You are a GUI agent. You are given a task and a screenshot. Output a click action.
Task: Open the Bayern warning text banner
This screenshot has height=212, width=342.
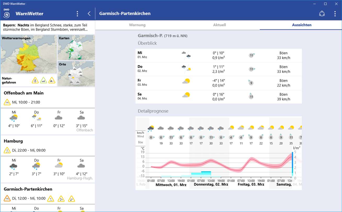47,27
